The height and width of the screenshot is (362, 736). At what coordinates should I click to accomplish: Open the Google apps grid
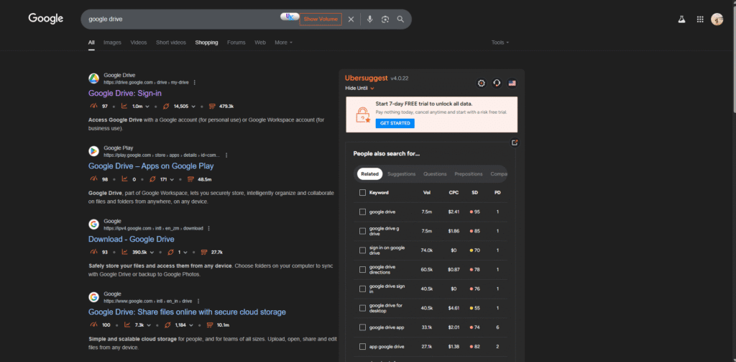pyautogui.click(x=700, y=19)
